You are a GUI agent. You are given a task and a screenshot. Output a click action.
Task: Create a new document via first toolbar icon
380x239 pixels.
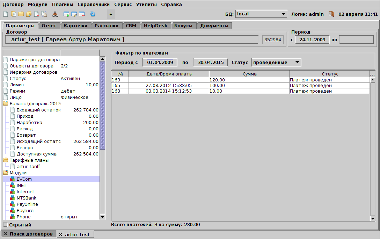(x=5, y=14)
